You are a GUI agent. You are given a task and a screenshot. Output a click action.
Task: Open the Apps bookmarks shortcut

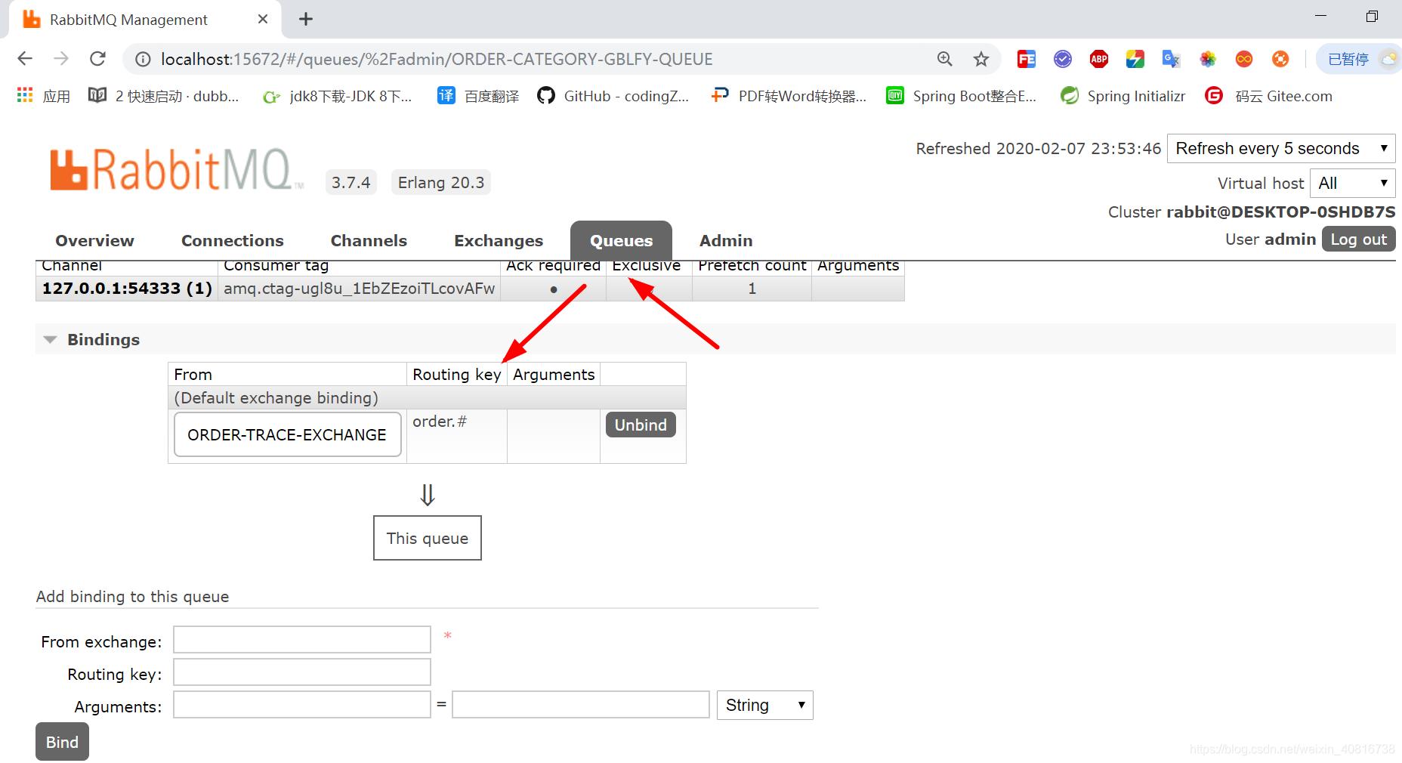43,96
